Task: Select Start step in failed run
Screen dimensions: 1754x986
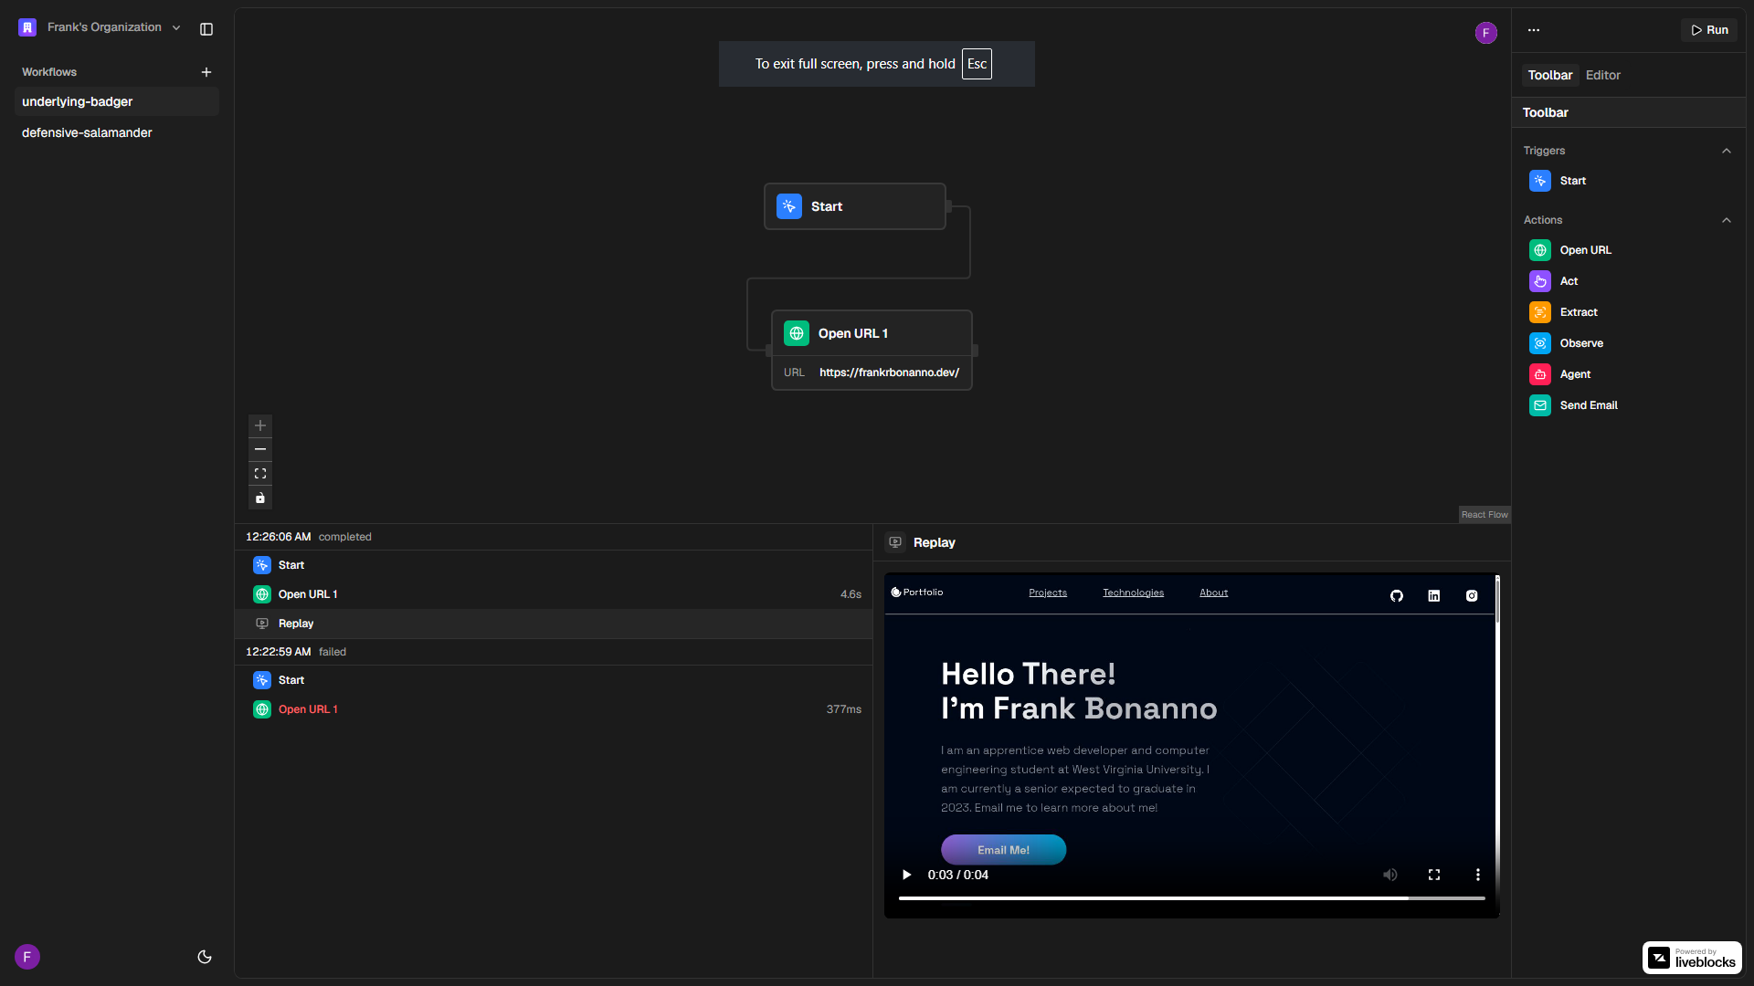Action: [x=554, y=680]
